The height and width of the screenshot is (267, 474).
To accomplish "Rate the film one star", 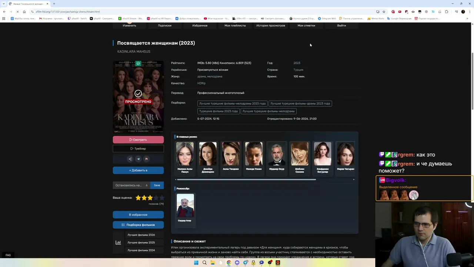I will point(138,198).
